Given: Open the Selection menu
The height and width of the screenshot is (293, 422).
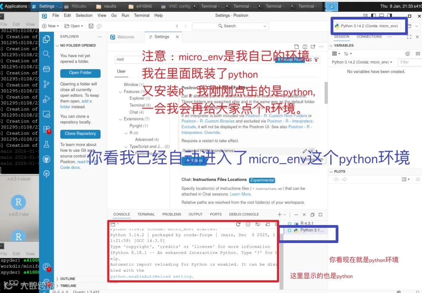Looking at the screenshot, I should pos(84,16).
